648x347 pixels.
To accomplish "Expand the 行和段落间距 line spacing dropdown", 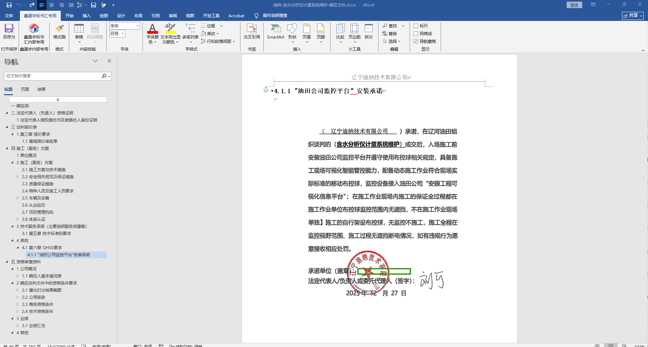I will point(234,42).
